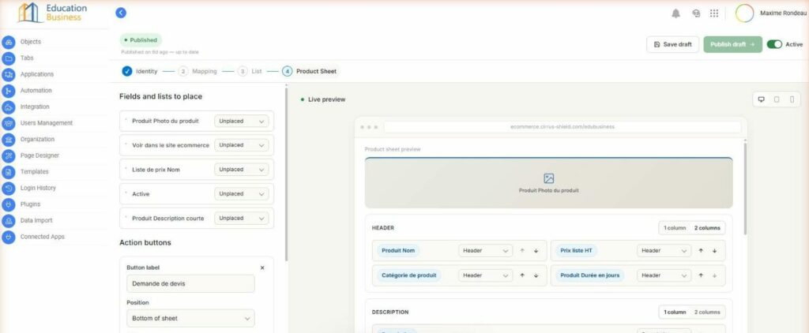Viewport: 809px width, 333px height.
Task: Click the Data Import sidebar icon
Action: point(8,221)
